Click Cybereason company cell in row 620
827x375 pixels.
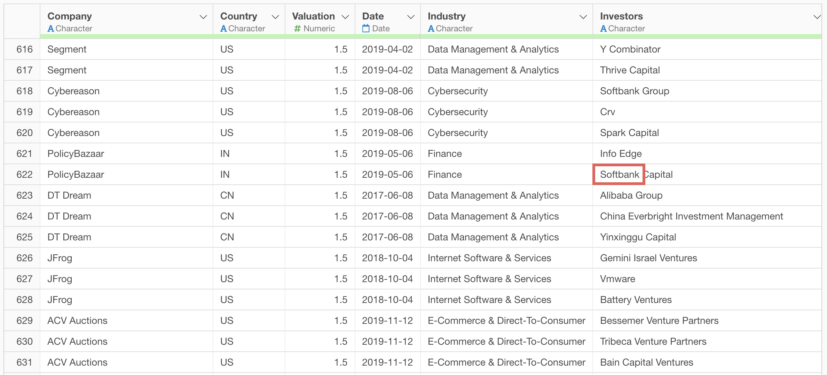click(x=126, y=133)
